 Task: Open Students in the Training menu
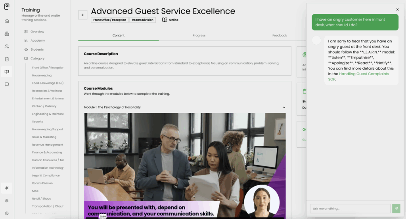coord(37,50)
